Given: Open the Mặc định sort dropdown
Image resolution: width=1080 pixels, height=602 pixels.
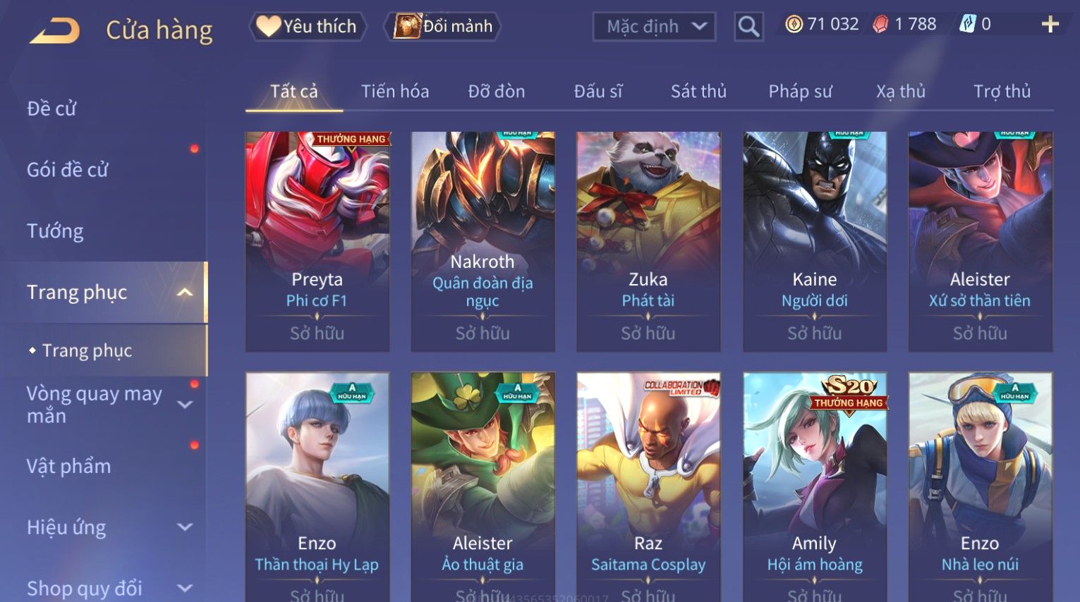Looking at the screenshot, I should pyautogui.click(x=654, y=27).
